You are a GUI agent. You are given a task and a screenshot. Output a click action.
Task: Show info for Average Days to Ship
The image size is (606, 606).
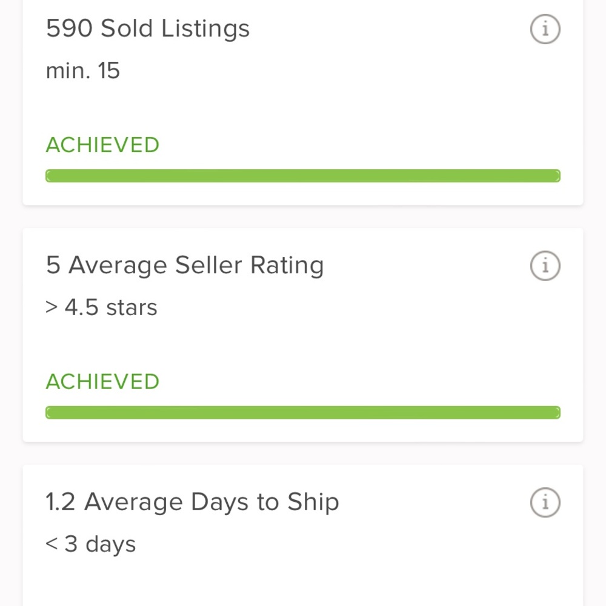coord(545,502)
